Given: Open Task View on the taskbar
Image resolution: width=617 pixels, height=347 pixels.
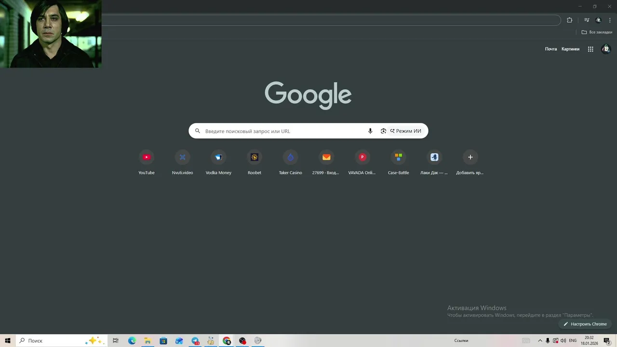Looking at the screenshot, I should [116, 341].
